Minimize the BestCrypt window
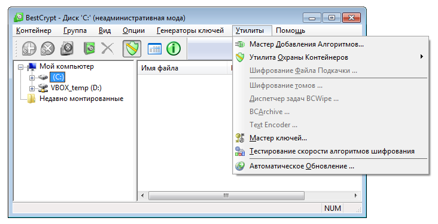 pos(312,18)
